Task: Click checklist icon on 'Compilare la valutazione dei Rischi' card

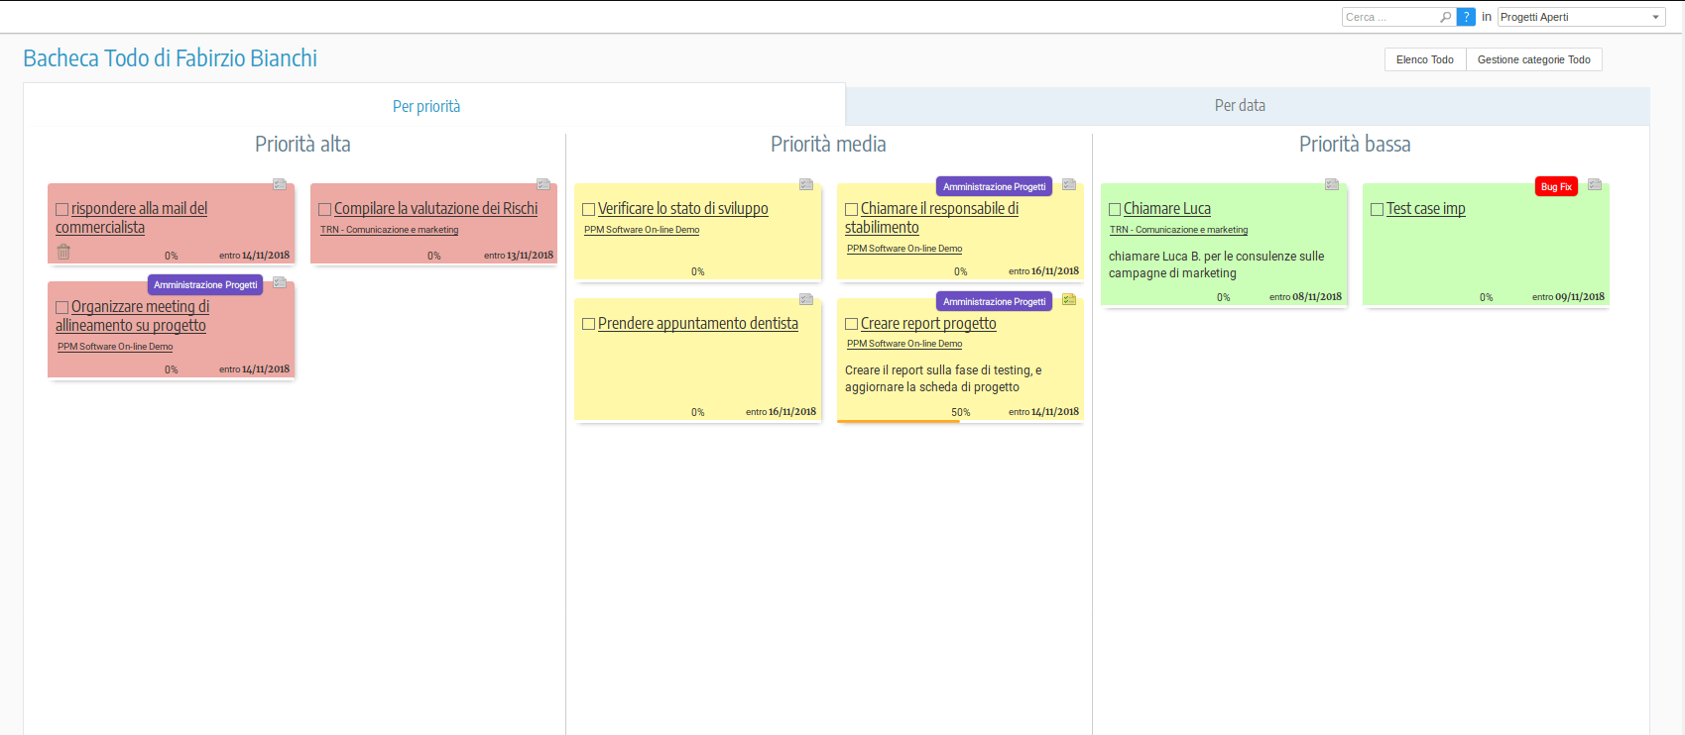Action: (x=543, y=184)
